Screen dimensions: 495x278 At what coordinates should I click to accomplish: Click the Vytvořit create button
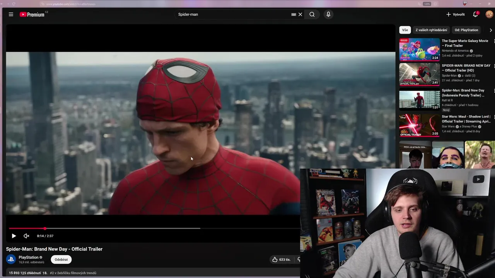click(455, 14)
